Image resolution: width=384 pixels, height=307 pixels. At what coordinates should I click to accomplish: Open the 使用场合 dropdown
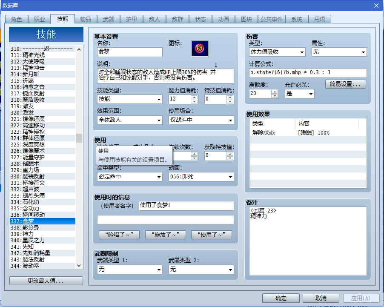point(201,120)
